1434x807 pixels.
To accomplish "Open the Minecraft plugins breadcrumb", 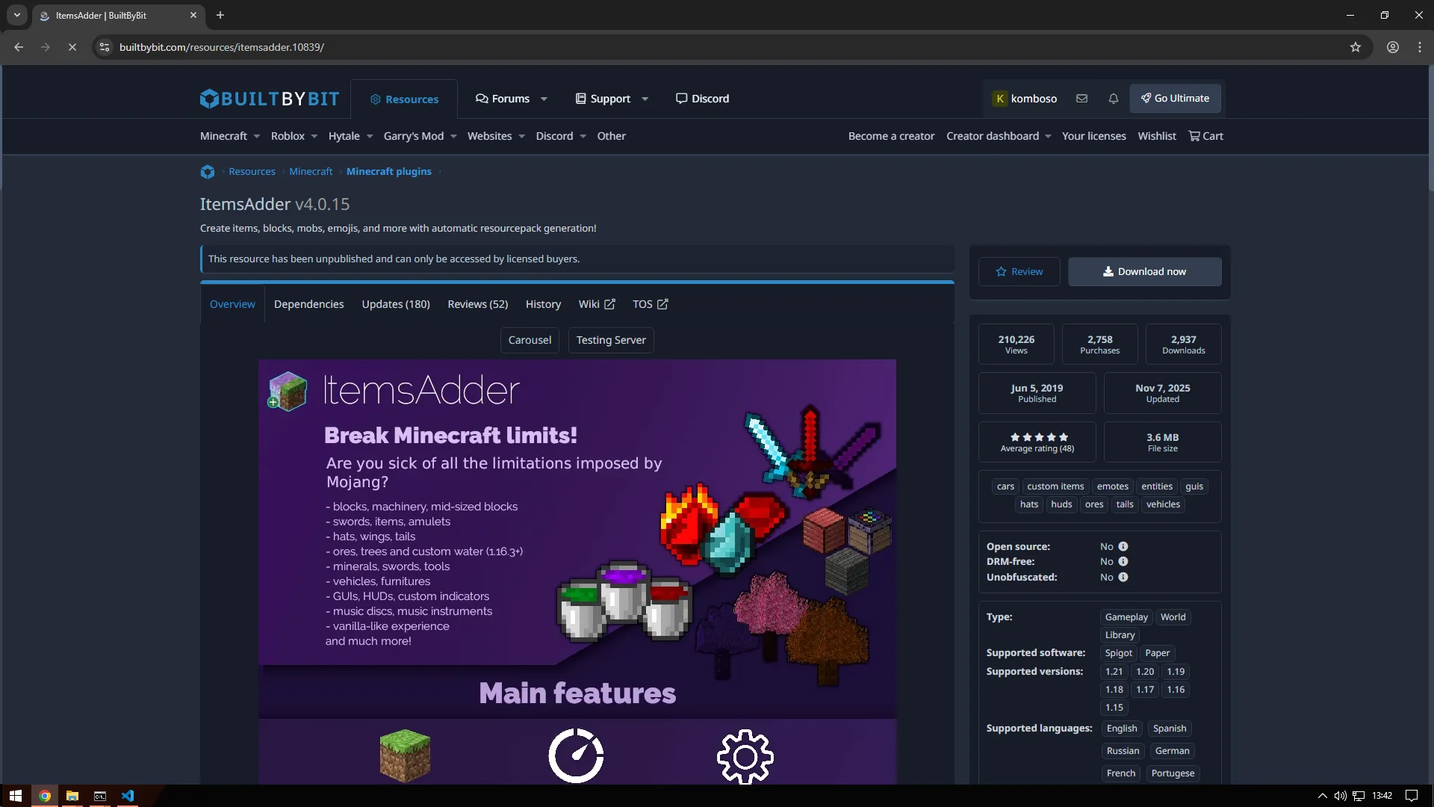I will click(x=389, y=172).
